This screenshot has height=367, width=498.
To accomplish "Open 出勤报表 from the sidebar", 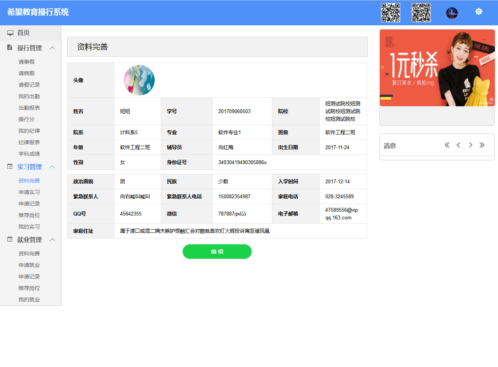I will coord(29,108).
